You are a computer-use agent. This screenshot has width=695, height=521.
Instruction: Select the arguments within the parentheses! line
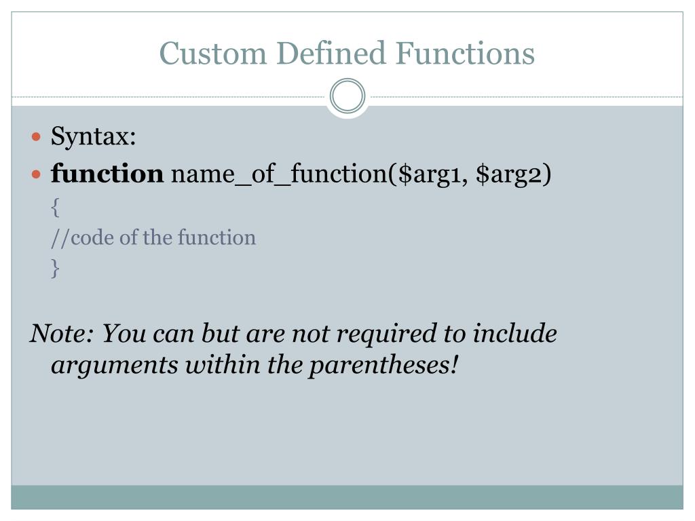click(x=255, y=366)
